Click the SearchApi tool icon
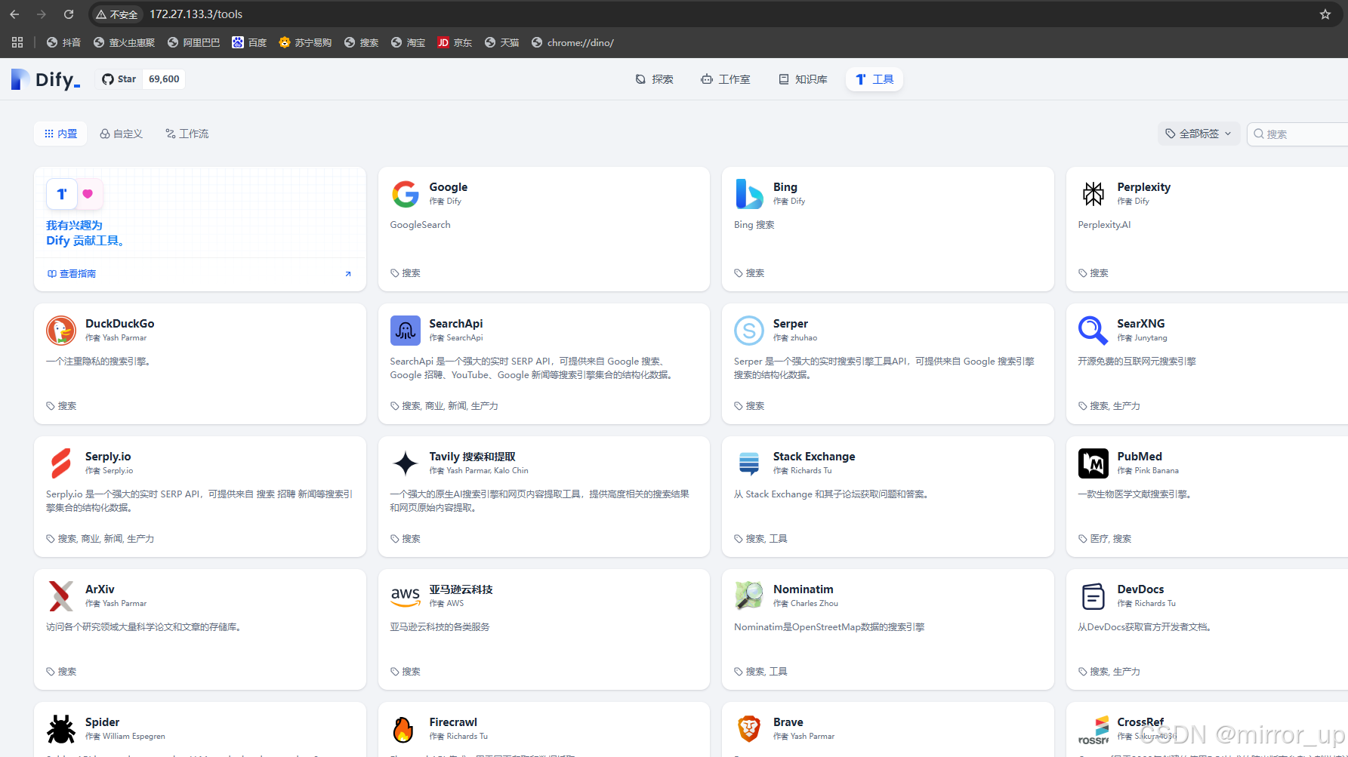This screenshot has width=1348, height=757. [x=406, y=331]
